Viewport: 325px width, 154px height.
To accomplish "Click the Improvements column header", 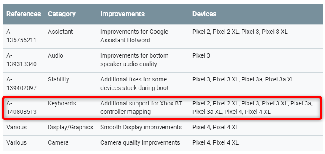I will [122, 14].
